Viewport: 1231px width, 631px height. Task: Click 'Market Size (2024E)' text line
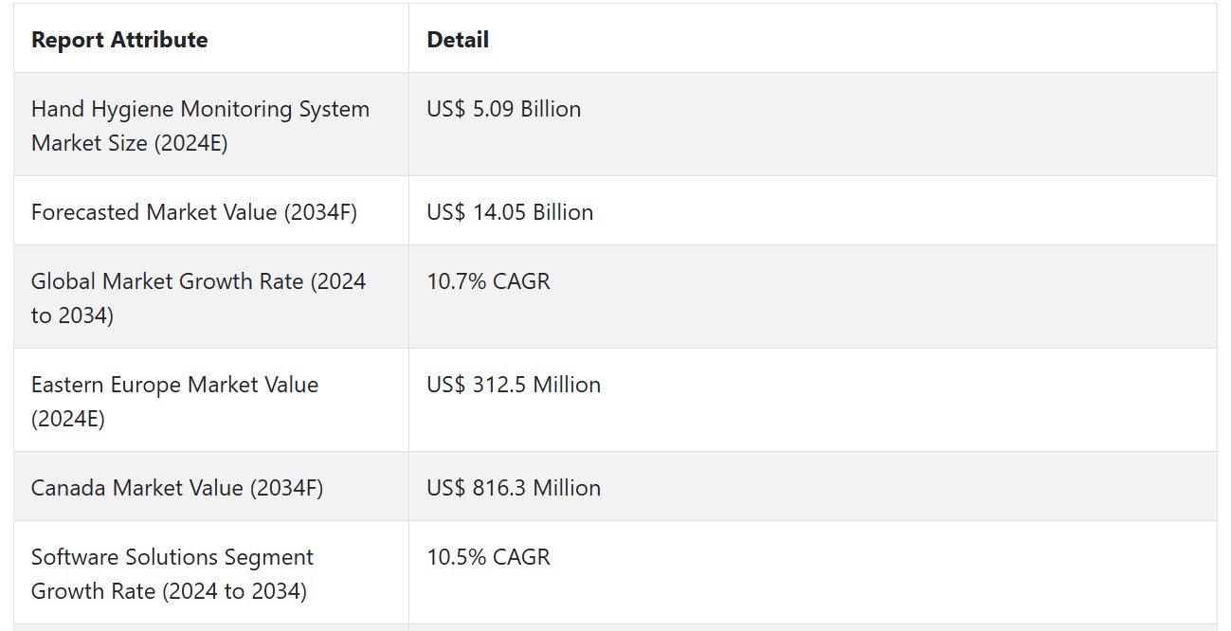[x=130, y=143]
